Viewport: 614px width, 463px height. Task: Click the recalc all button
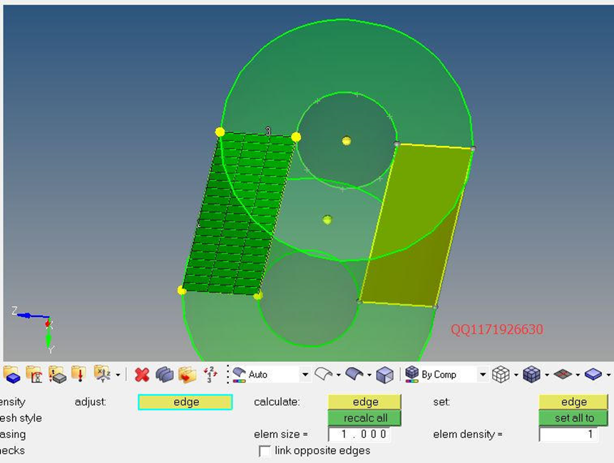(x=364, y=418)
